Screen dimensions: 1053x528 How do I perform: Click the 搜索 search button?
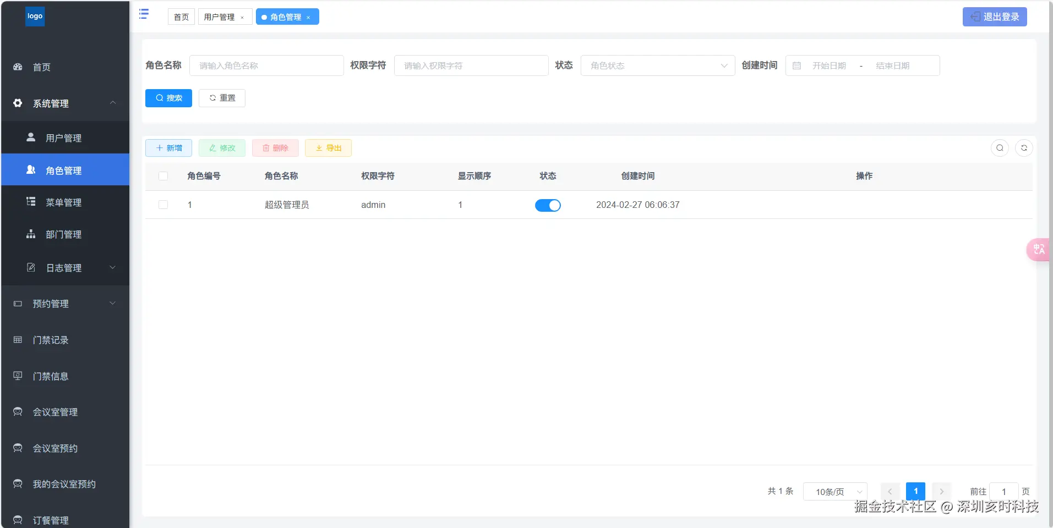168,98
